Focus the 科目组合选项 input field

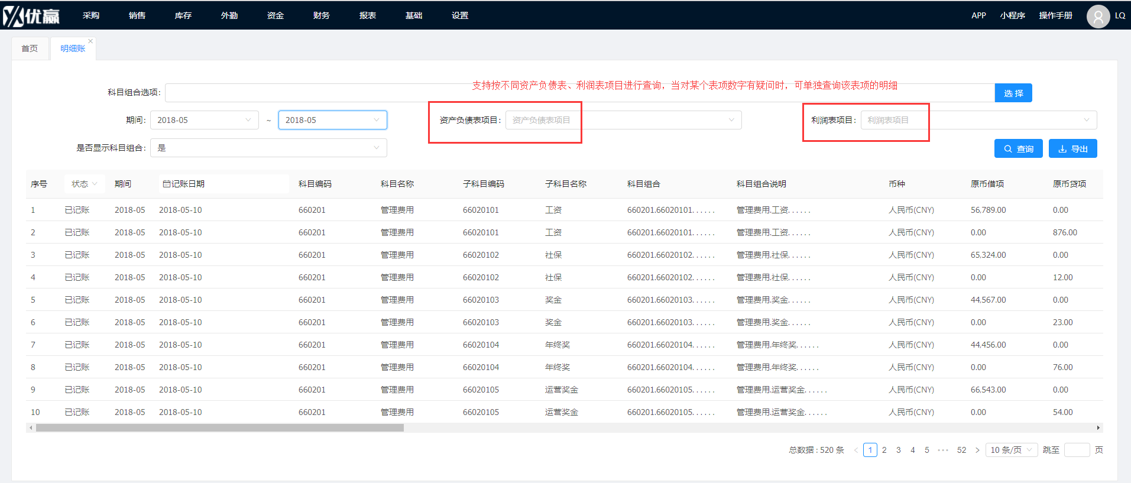(x=579, y=93)
